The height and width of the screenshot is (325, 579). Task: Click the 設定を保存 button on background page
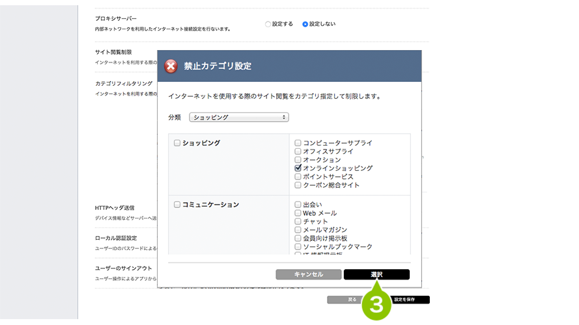pyautogui.click(x=409, y=300)
